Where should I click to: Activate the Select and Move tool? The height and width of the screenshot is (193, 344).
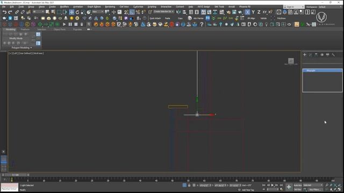click(71, 12)
